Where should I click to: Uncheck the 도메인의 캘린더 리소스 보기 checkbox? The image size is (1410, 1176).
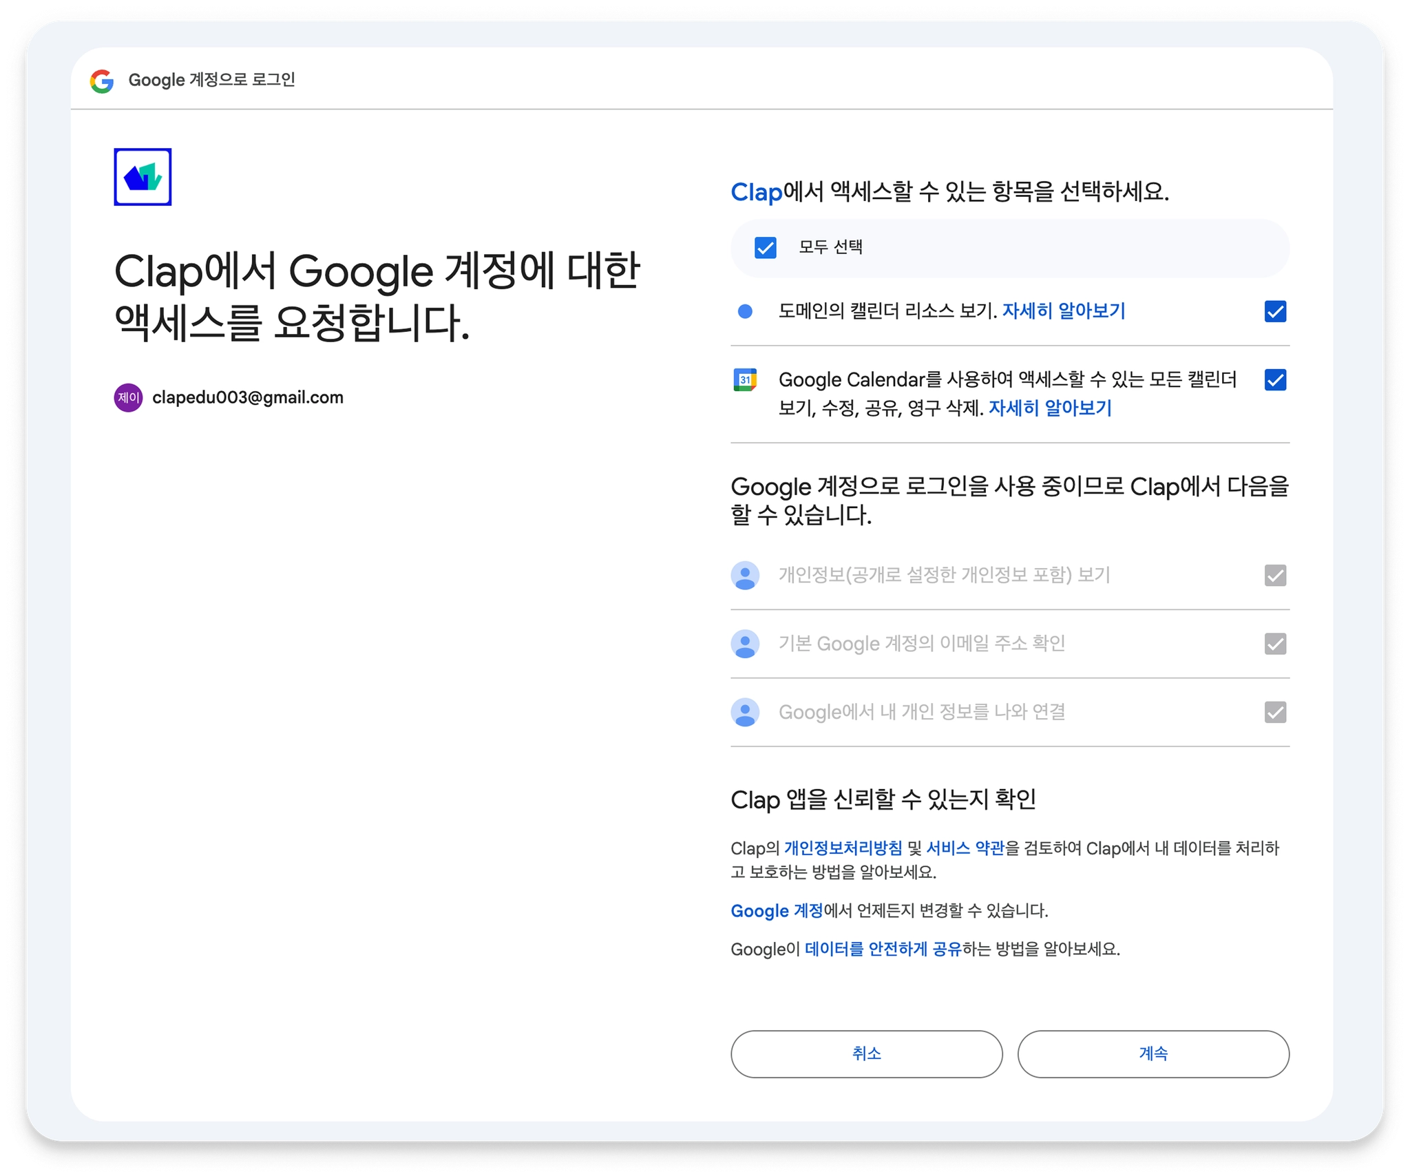coord(1275,311)
